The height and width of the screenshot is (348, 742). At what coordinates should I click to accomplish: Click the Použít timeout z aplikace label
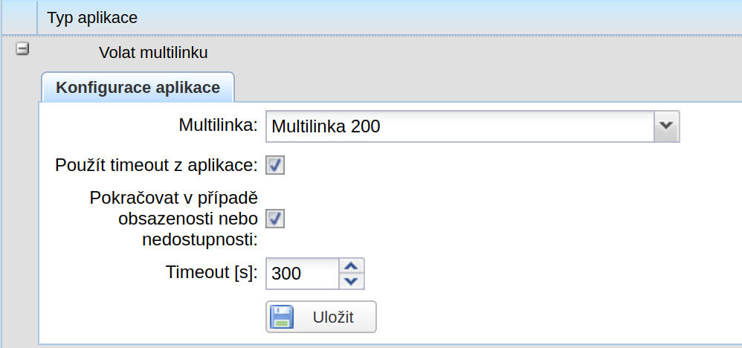pos(156,165)
